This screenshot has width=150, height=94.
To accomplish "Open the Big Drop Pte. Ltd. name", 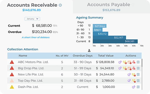I will (31, 68).
